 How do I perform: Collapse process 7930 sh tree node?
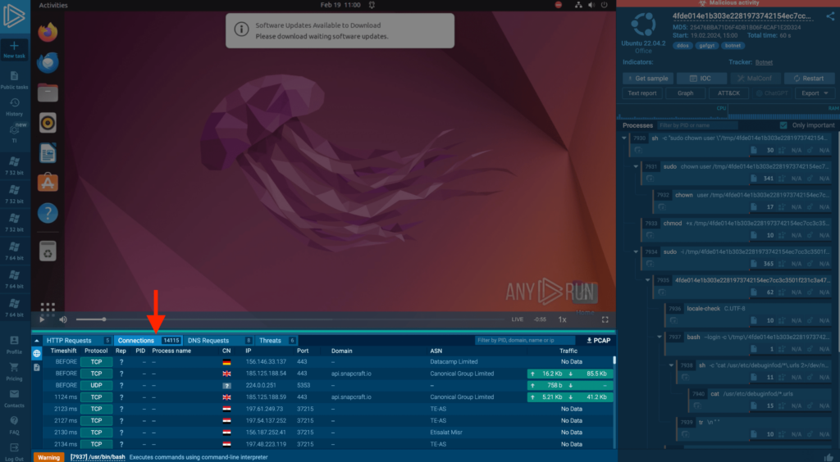coord(625,138)
